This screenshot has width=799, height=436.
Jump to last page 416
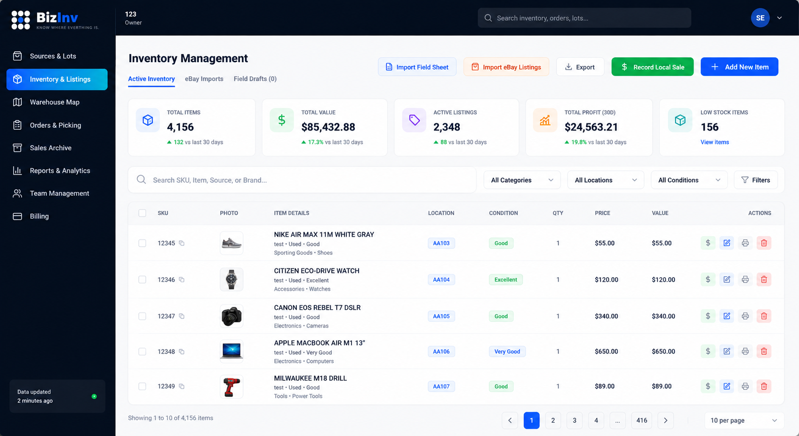(x=642, y=420)
